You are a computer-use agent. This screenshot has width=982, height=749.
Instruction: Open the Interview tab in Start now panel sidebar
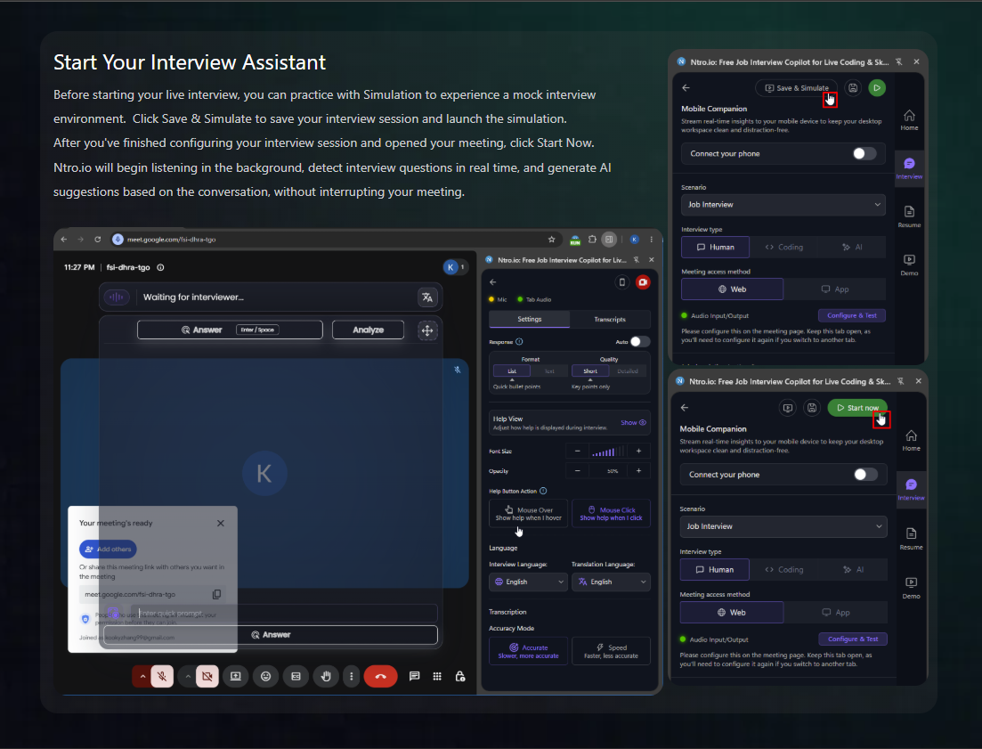click(x=912, y=490)
